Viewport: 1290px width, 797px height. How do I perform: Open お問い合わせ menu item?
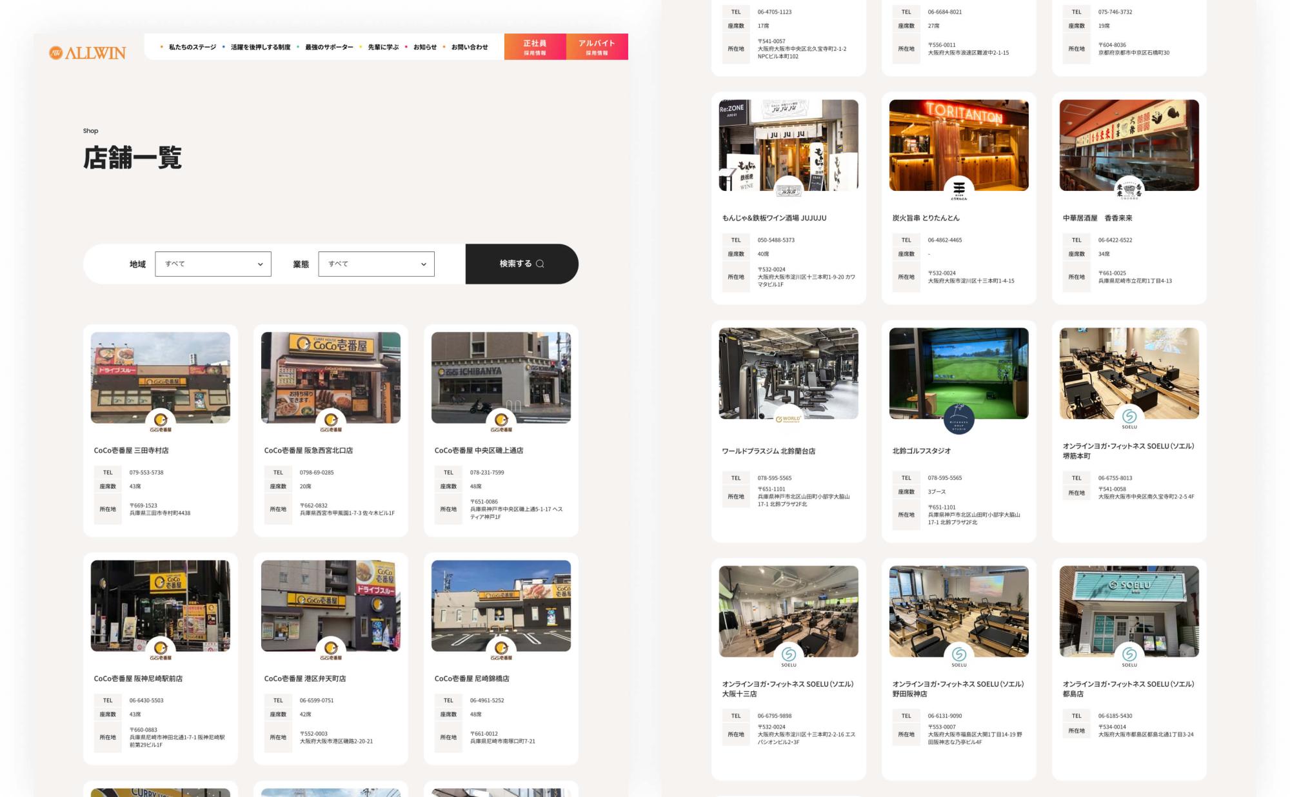[469, 47]
